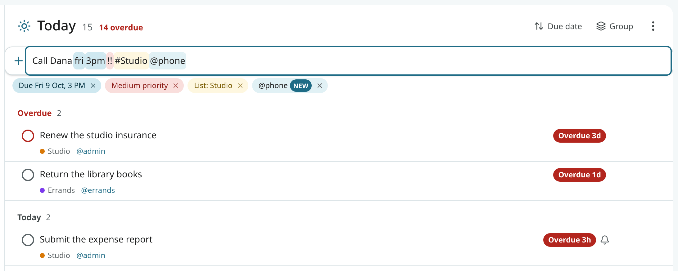678x271 pixels.
Task: Click the @phone tag chip label
Action: pyautogui.click(x=273, y=86)
